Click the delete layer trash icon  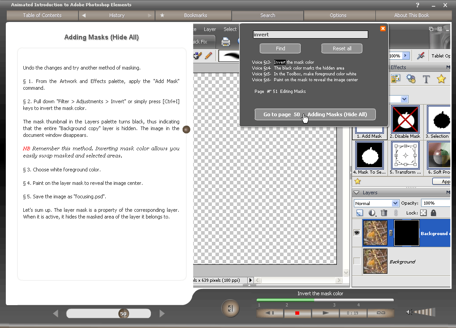[x=384, y=213]
